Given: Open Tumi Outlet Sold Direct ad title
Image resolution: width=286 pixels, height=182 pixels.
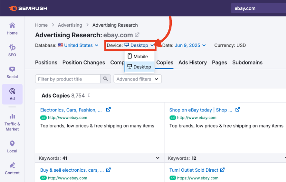Looking at the screenshot, I should click(194, 170).
